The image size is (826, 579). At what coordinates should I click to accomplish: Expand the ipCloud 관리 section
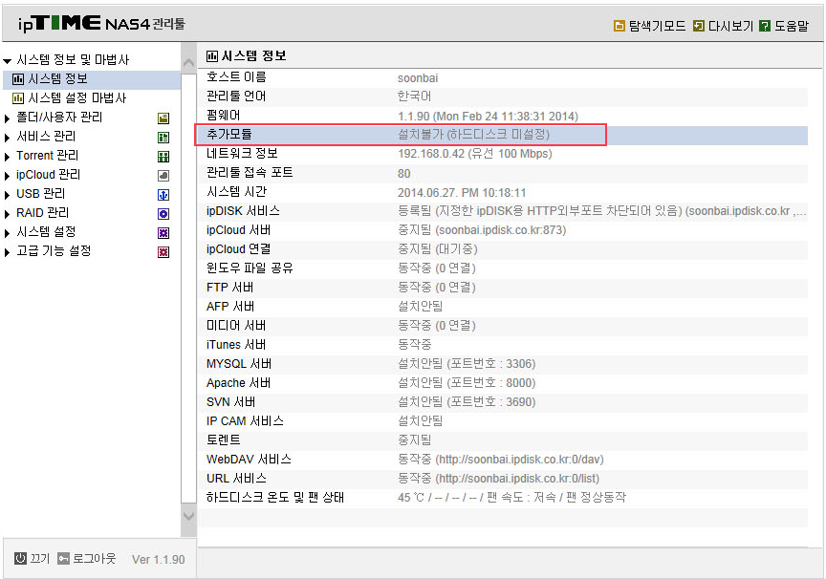tap(7, 176)
